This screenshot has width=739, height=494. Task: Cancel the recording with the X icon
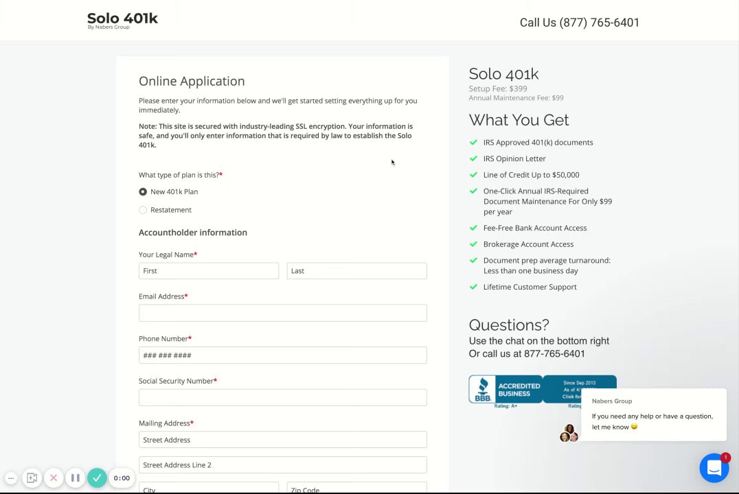pyautogui.click(x=54, y=478)
